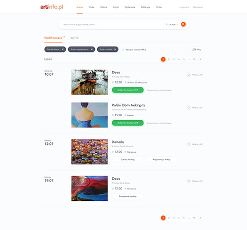The height and width of the screenshot is (230, 247).
Task: Switch to the Wyniki tab
Action: (75, 38)
